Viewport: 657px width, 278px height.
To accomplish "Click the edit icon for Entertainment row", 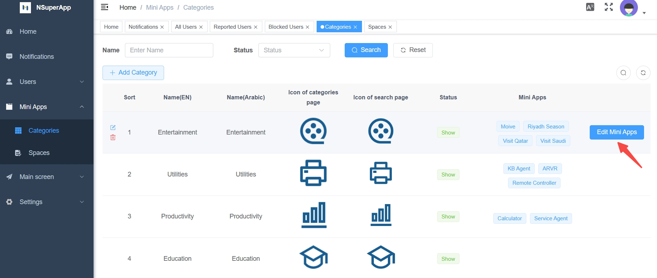I will [x=113, y=127].
